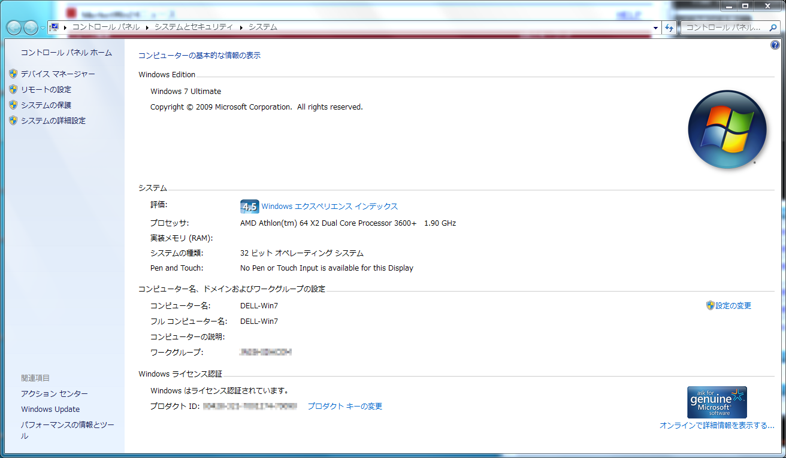The height and width of the screenshot is (458, 786).
Task: Click Windows はライセンス認証されています text
Action: click(x=219, y=390)
